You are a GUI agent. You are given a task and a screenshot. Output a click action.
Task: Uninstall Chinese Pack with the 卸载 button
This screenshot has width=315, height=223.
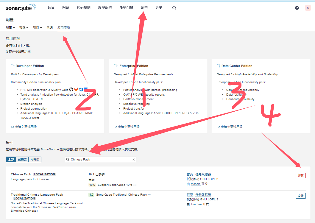coord(300,175)
